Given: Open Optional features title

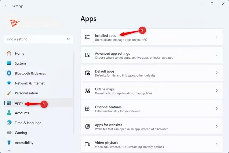Looking at the screenshot, I should coord(108,107).
